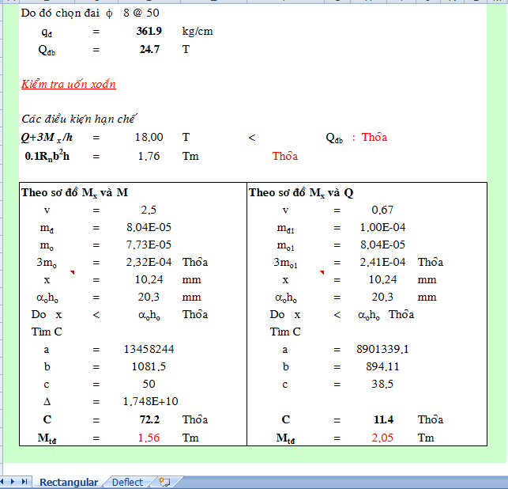Click the 'Theo sơ đồ Mx và Q' header
The image size is (508, 489).
(x=301, y=192)
